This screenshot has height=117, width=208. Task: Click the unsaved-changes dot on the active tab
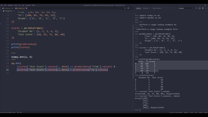coord(27,8)
